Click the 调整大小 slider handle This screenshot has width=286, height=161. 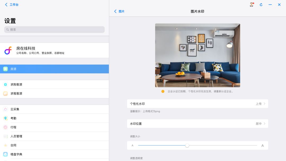click(187, 145)
